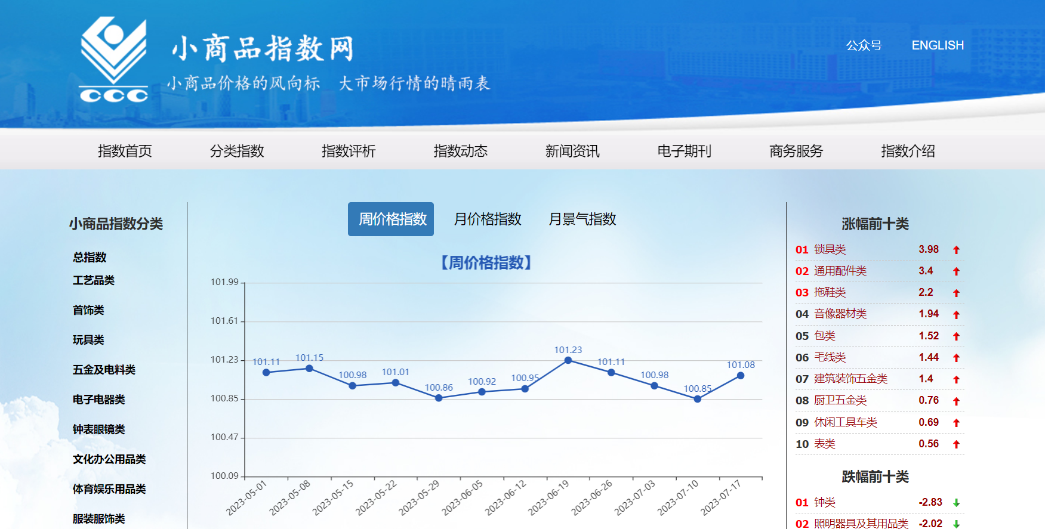Open 指数介绍 in the navigation bar
The width and height of the screenshot is (1045, 529).
[908, 151]
